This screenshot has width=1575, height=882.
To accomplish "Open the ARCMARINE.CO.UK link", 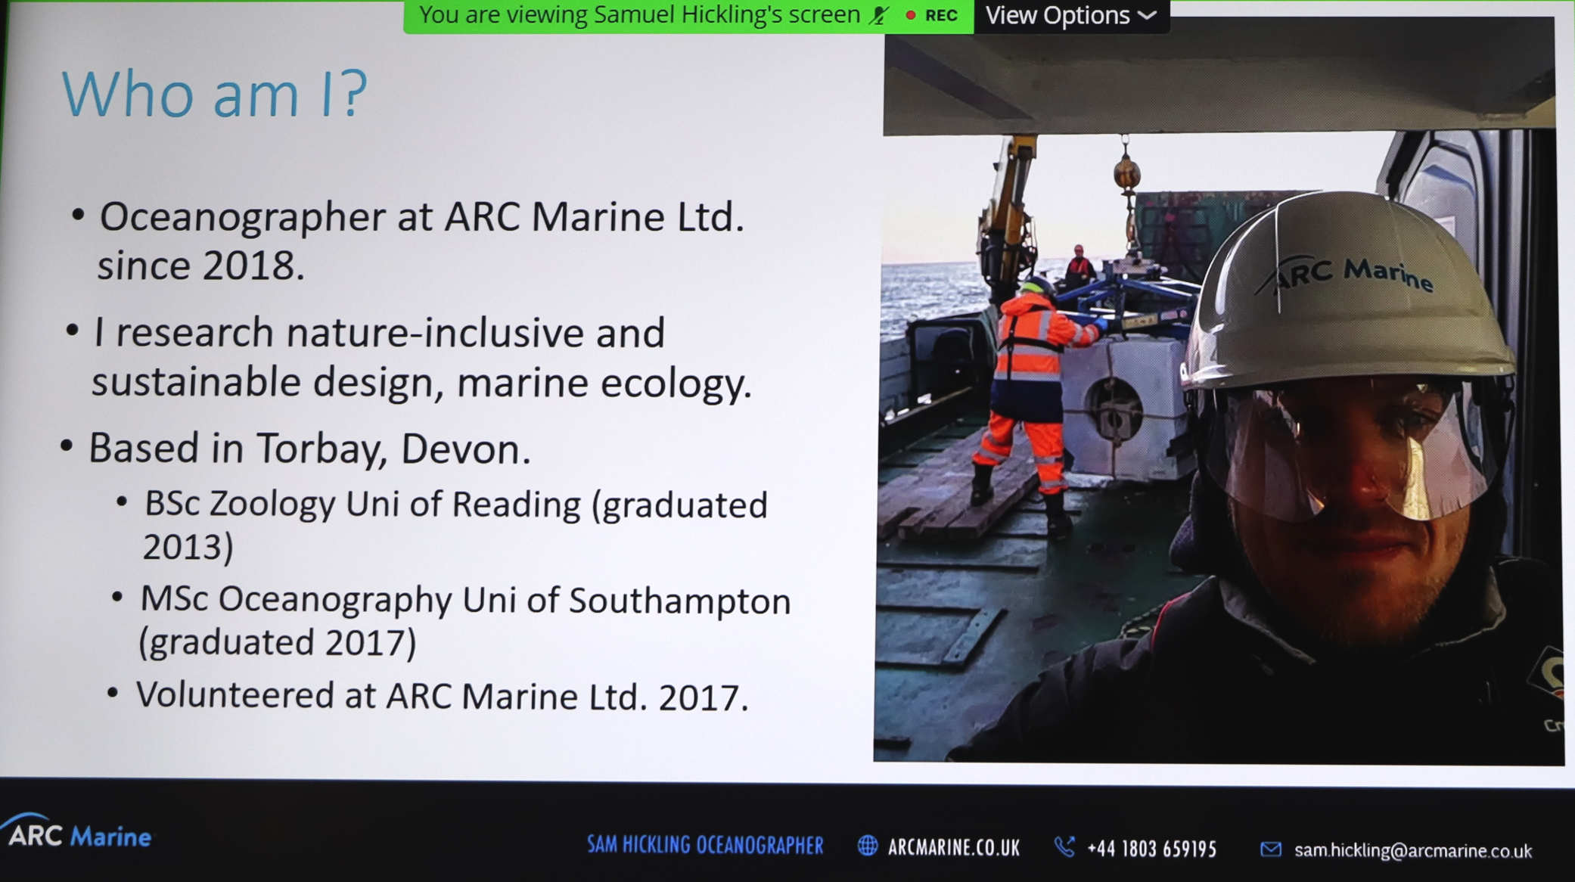I will point(953,847).
